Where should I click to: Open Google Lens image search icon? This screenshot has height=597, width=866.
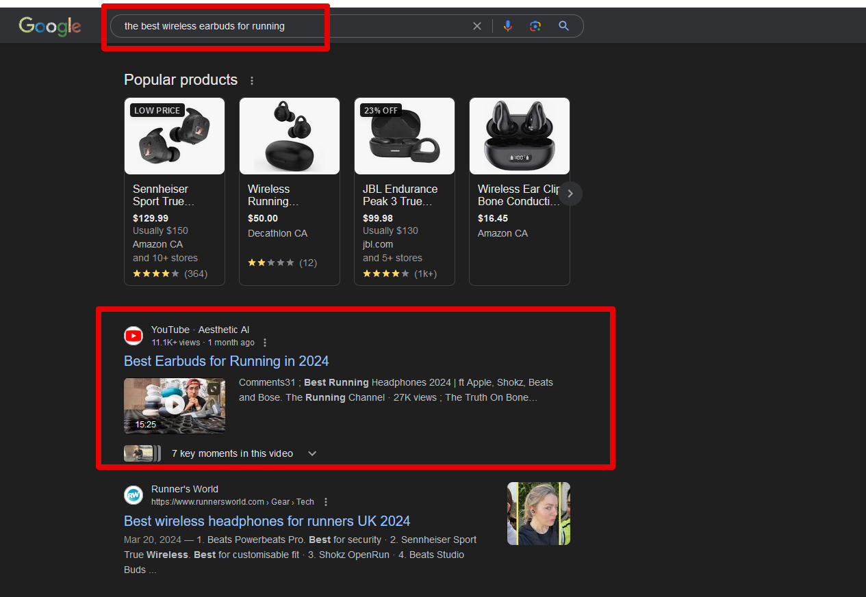click(x=535, y=25)
